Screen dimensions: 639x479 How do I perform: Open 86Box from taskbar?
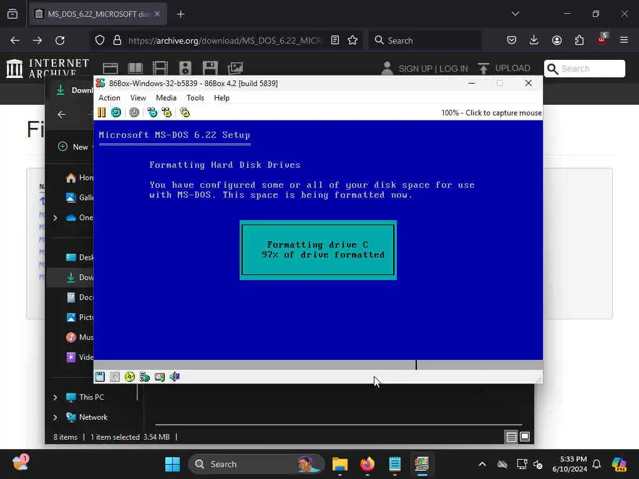tap(422, 464)
